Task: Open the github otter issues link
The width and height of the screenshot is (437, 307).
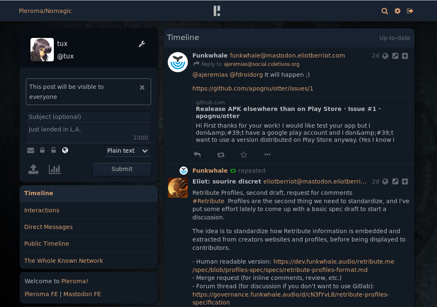Action: click(253, 88)
